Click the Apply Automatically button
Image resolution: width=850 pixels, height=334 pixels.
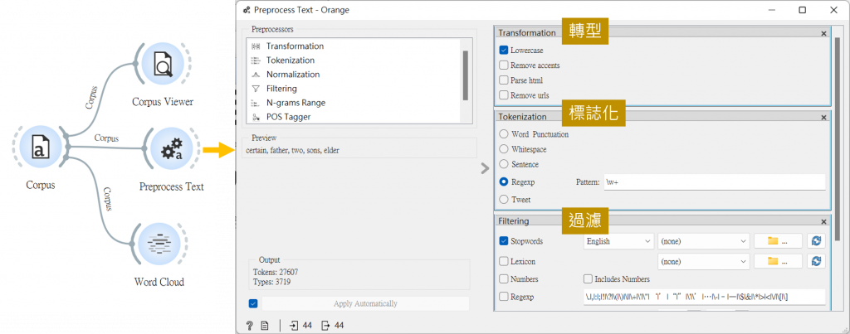click(x=365, y=303)
